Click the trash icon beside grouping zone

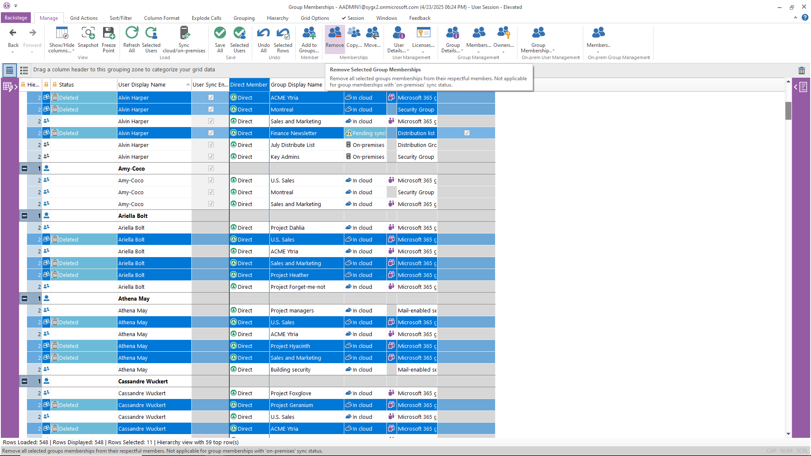801,71
